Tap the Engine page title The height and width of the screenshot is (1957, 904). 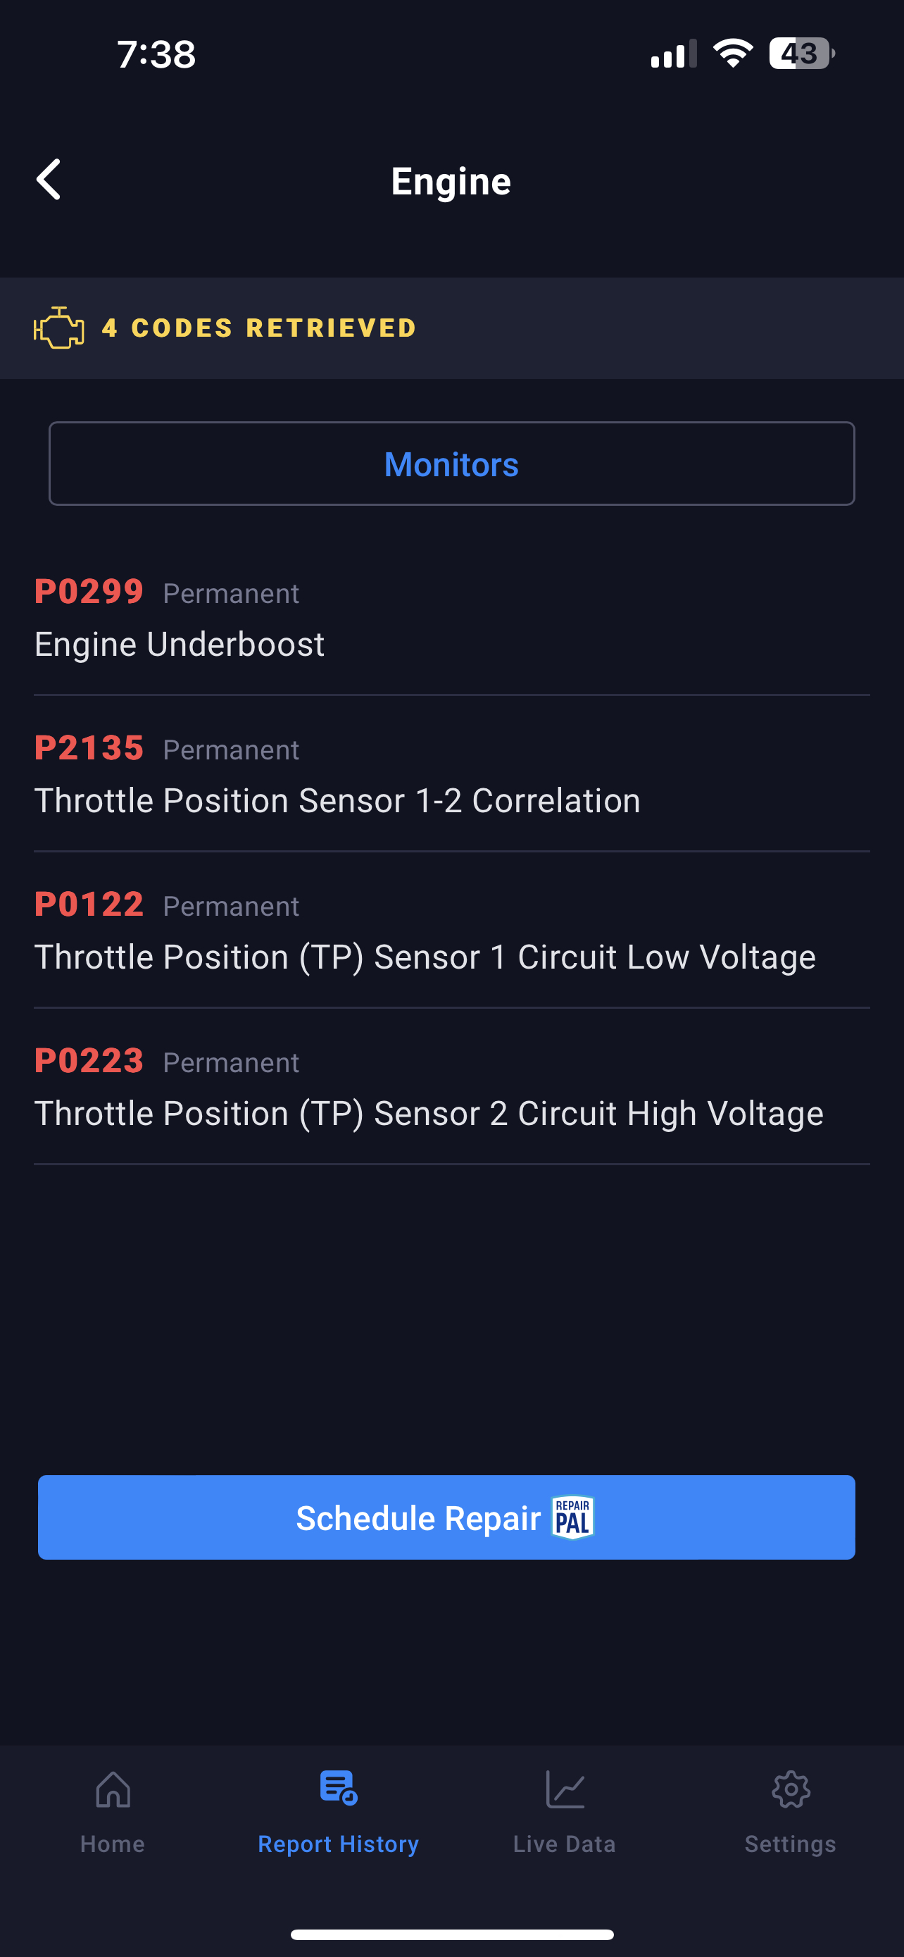point(451,182)
